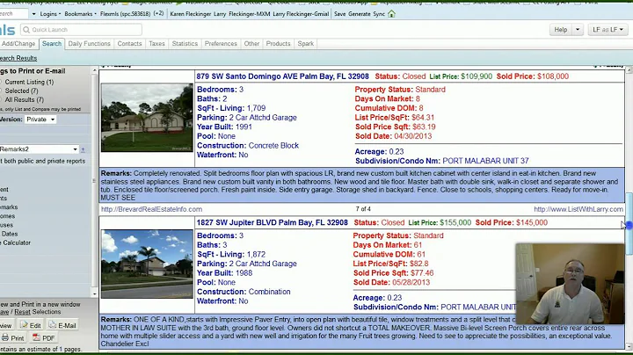Click the Larry Fleckinger-Gmial toolbar login
The image size is (633, 355).
(x=301, y=14)
